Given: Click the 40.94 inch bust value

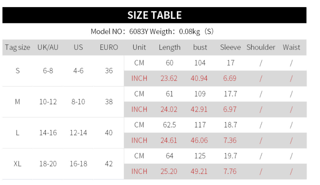Looking at the screenshot, I should coord(199,78).
